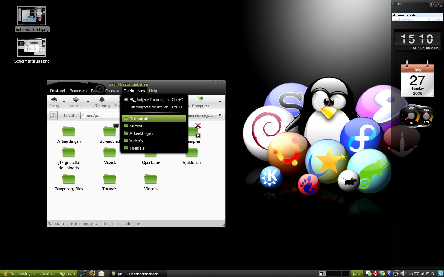
Task: Choose Bladwijzer Toevoegen
Action: pyautogui.click(x=154, y=100)
